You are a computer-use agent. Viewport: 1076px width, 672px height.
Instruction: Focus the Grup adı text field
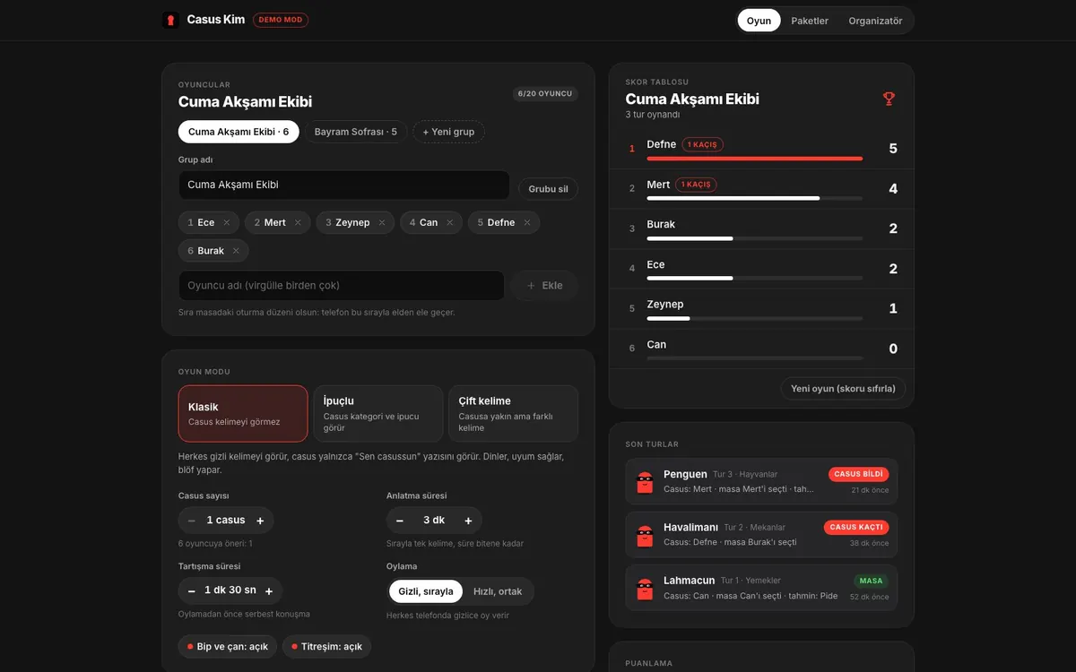click(344, 185)
